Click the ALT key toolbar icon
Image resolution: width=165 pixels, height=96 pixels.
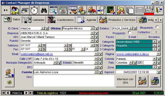(x=149, y=10)
